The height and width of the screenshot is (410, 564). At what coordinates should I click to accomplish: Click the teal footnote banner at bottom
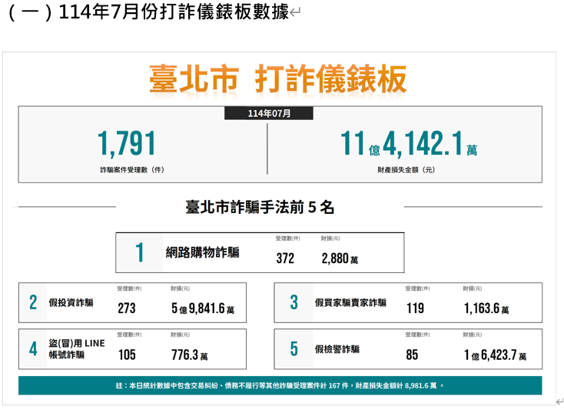click(x=280, y=385)
